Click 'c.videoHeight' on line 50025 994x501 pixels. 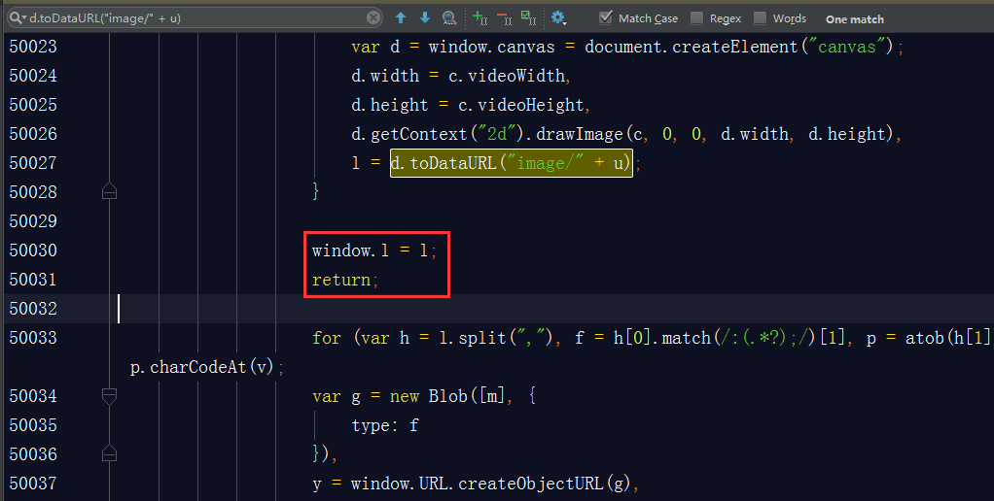pyautogui.click(x=521, y=105)
